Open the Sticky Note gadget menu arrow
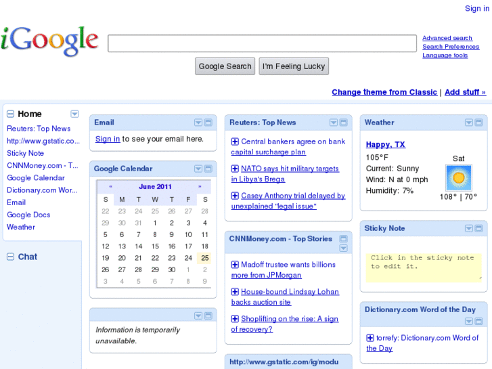 coord(469,228)
